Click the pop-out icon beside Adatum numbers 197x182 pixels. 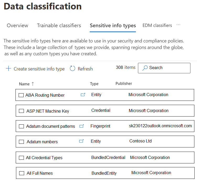[x=81, y=141]
